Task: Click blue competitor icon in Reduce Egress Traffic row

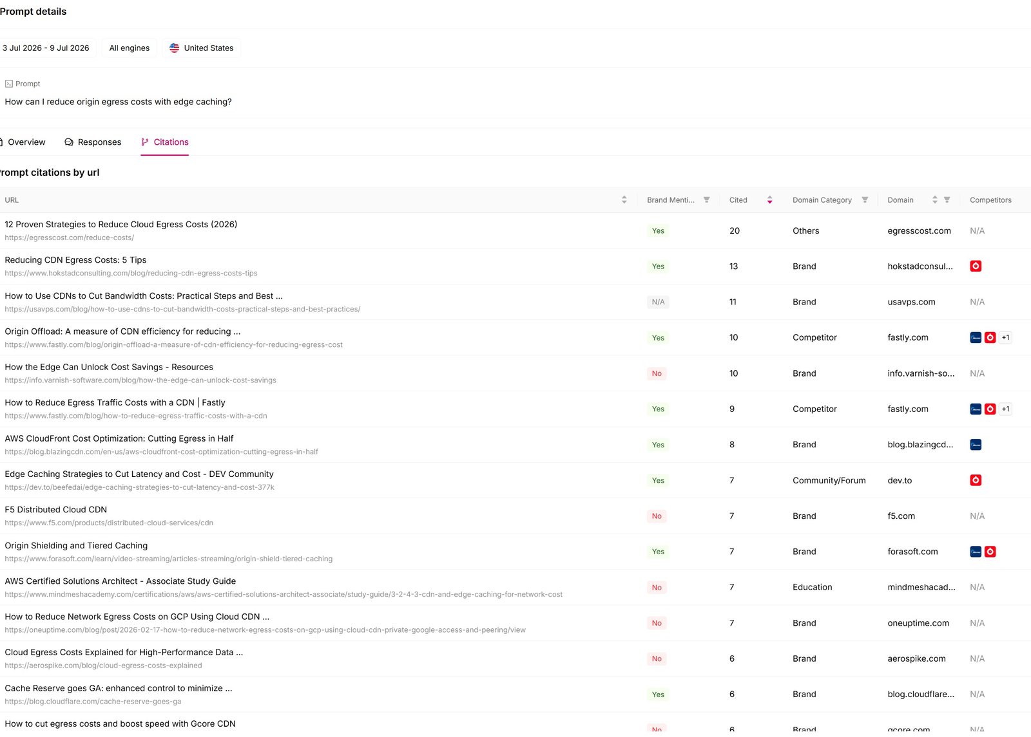Action: tap(976, 409)
